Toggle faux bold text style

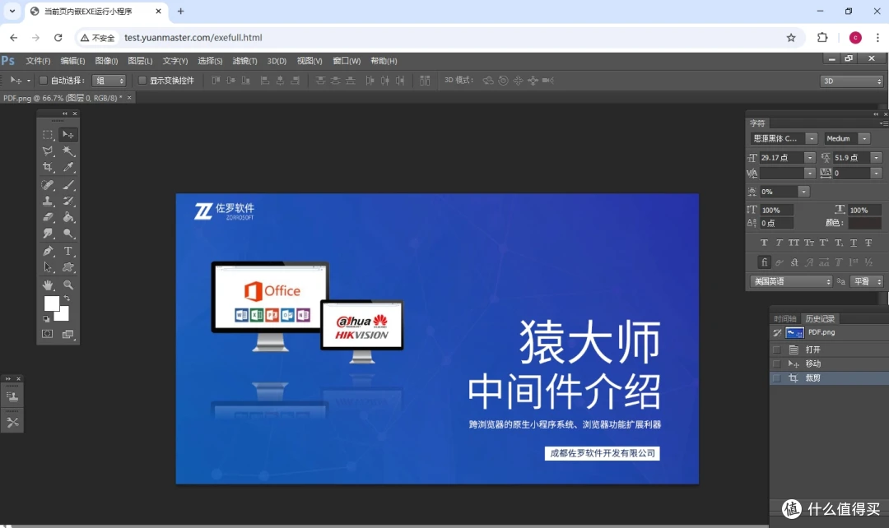(x=764, y=243)
